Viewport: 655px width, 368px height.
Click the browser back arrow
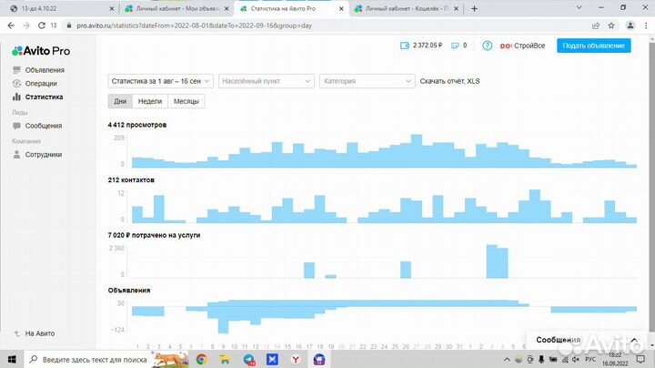[x=10, y=26]
